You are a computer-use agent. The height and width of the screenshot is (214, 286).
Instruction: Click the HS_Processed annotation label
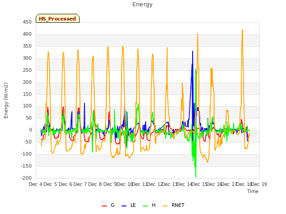58,18
